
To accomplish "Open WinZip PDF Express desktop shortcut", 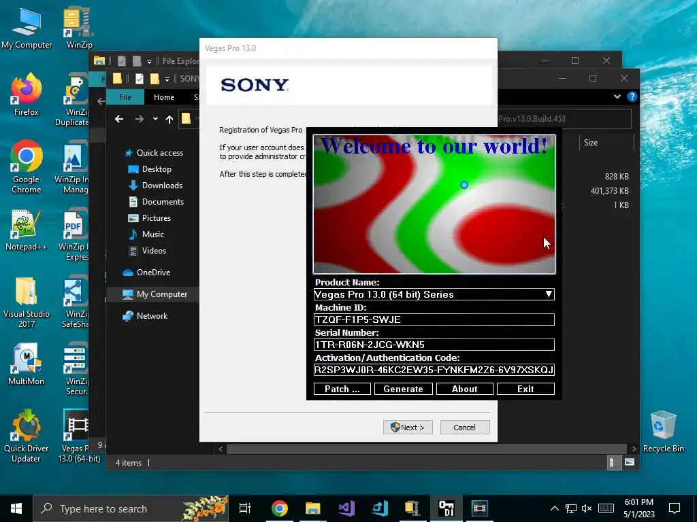I will (74, 235).
